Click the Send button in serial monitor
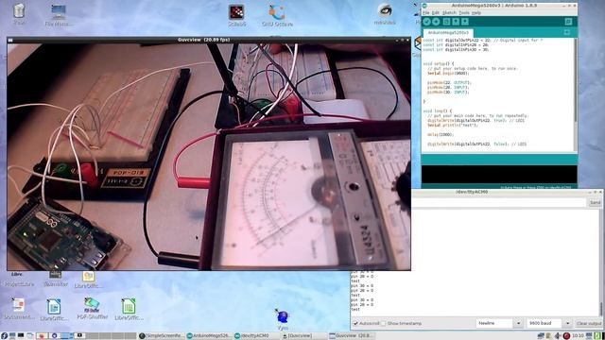The width and height of the screenshot is (605, 340). pyautogui.click(x=595, y=202)
